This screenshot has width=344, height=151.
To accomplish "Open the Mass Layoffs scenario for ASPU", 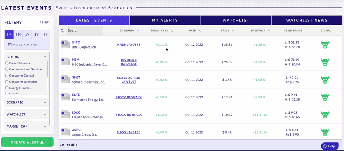I will [129, 132].
